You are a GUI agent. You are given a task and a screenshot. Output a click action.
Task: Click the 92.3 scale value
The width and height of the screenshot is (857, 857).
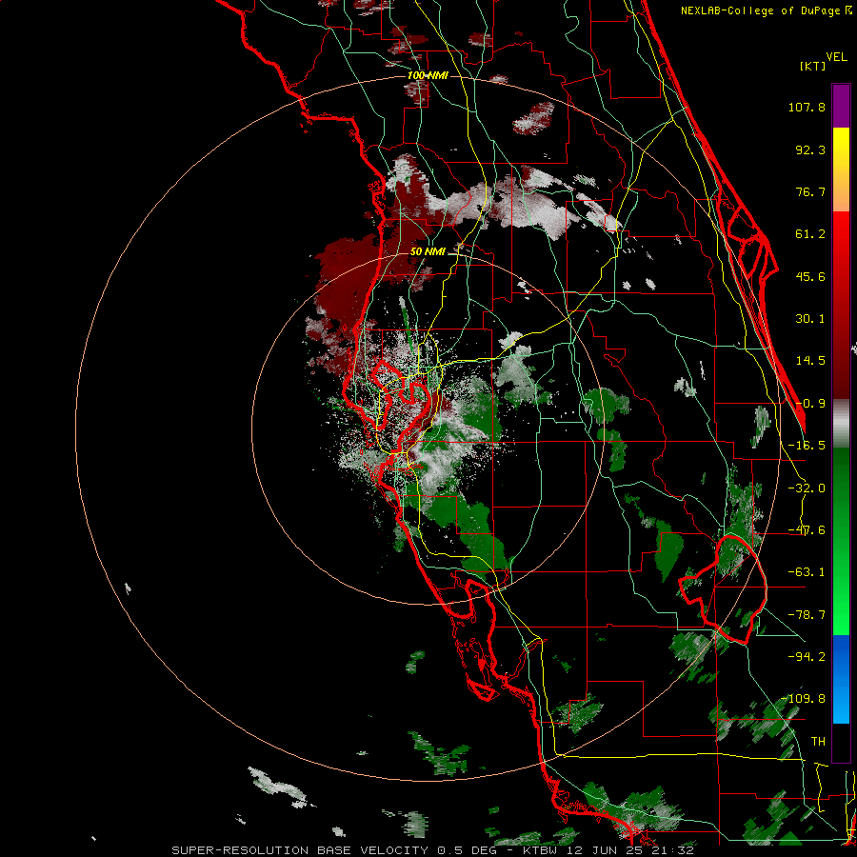pos(810,149)
